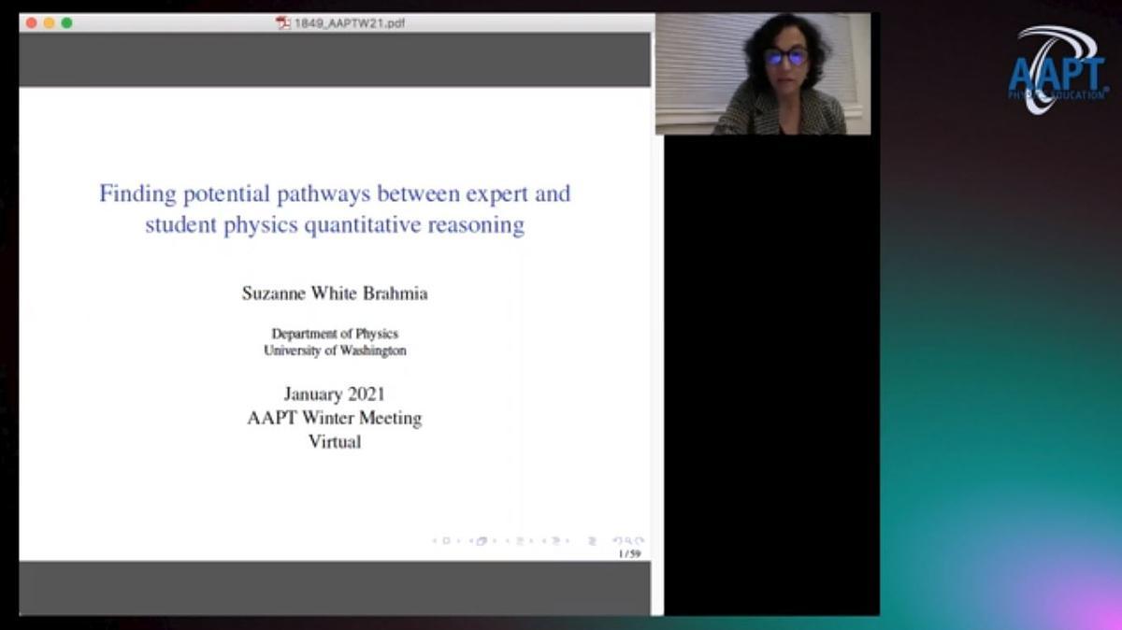This screenshot has height=630, width=1122.
Task: Click the frame icon in Beamer navigation bar
Action: pyautogui.click(x=482, y=540)
